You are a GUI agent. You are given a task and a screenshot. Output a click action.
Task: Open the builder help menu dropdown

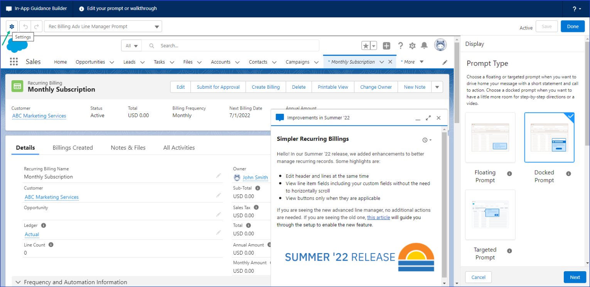point(577,8)
